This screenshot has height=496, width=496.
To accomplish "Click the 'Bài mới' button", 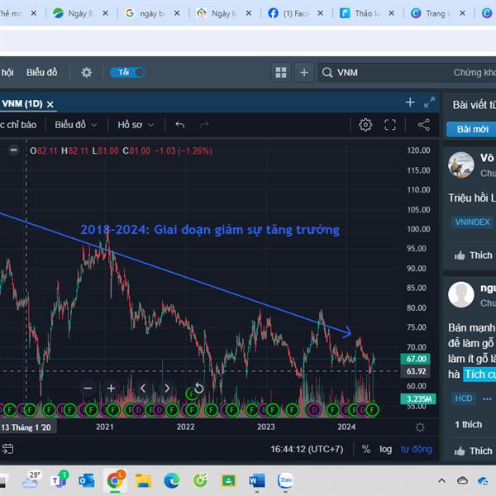I will 471,129.
